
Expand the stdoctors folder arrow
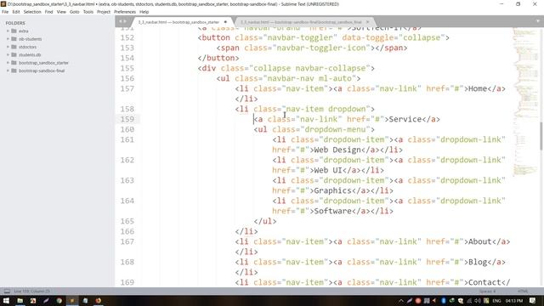[8, 47]
